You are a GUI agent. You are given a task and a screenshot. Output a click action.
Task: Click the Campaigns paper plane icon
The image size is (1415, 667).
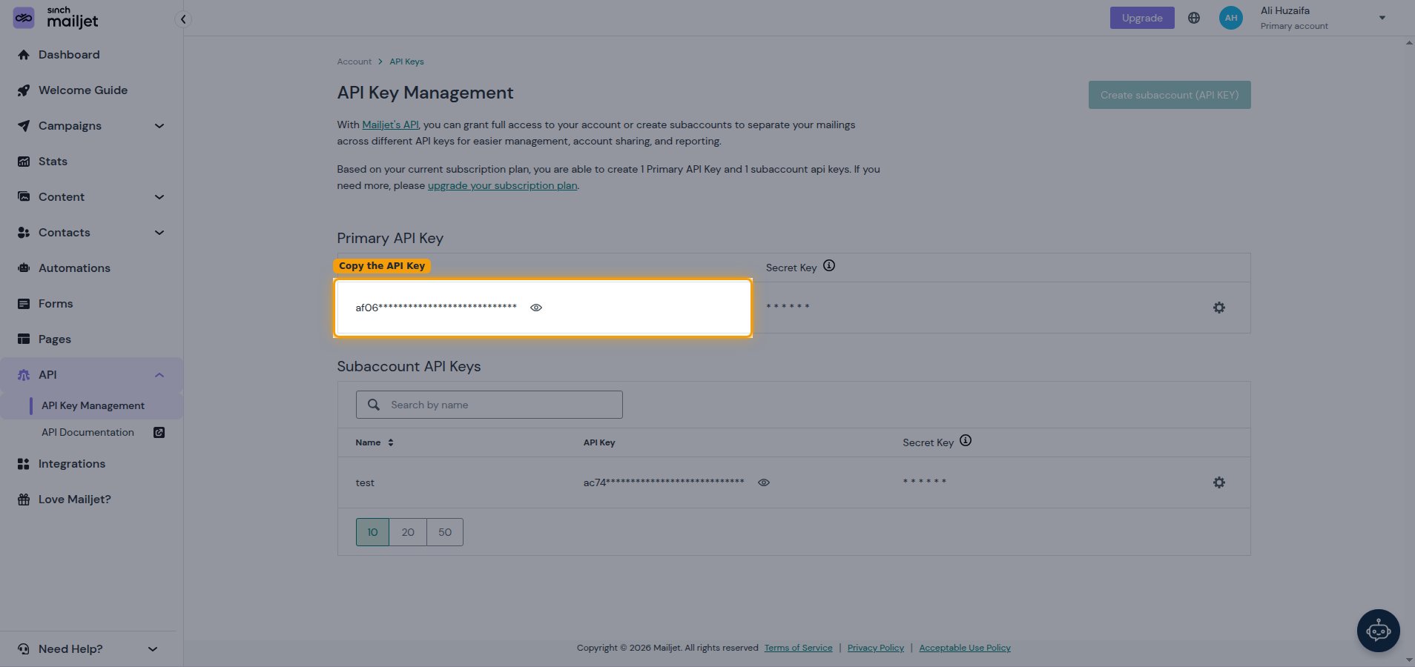pyautogui.click(x=24, y=126)
